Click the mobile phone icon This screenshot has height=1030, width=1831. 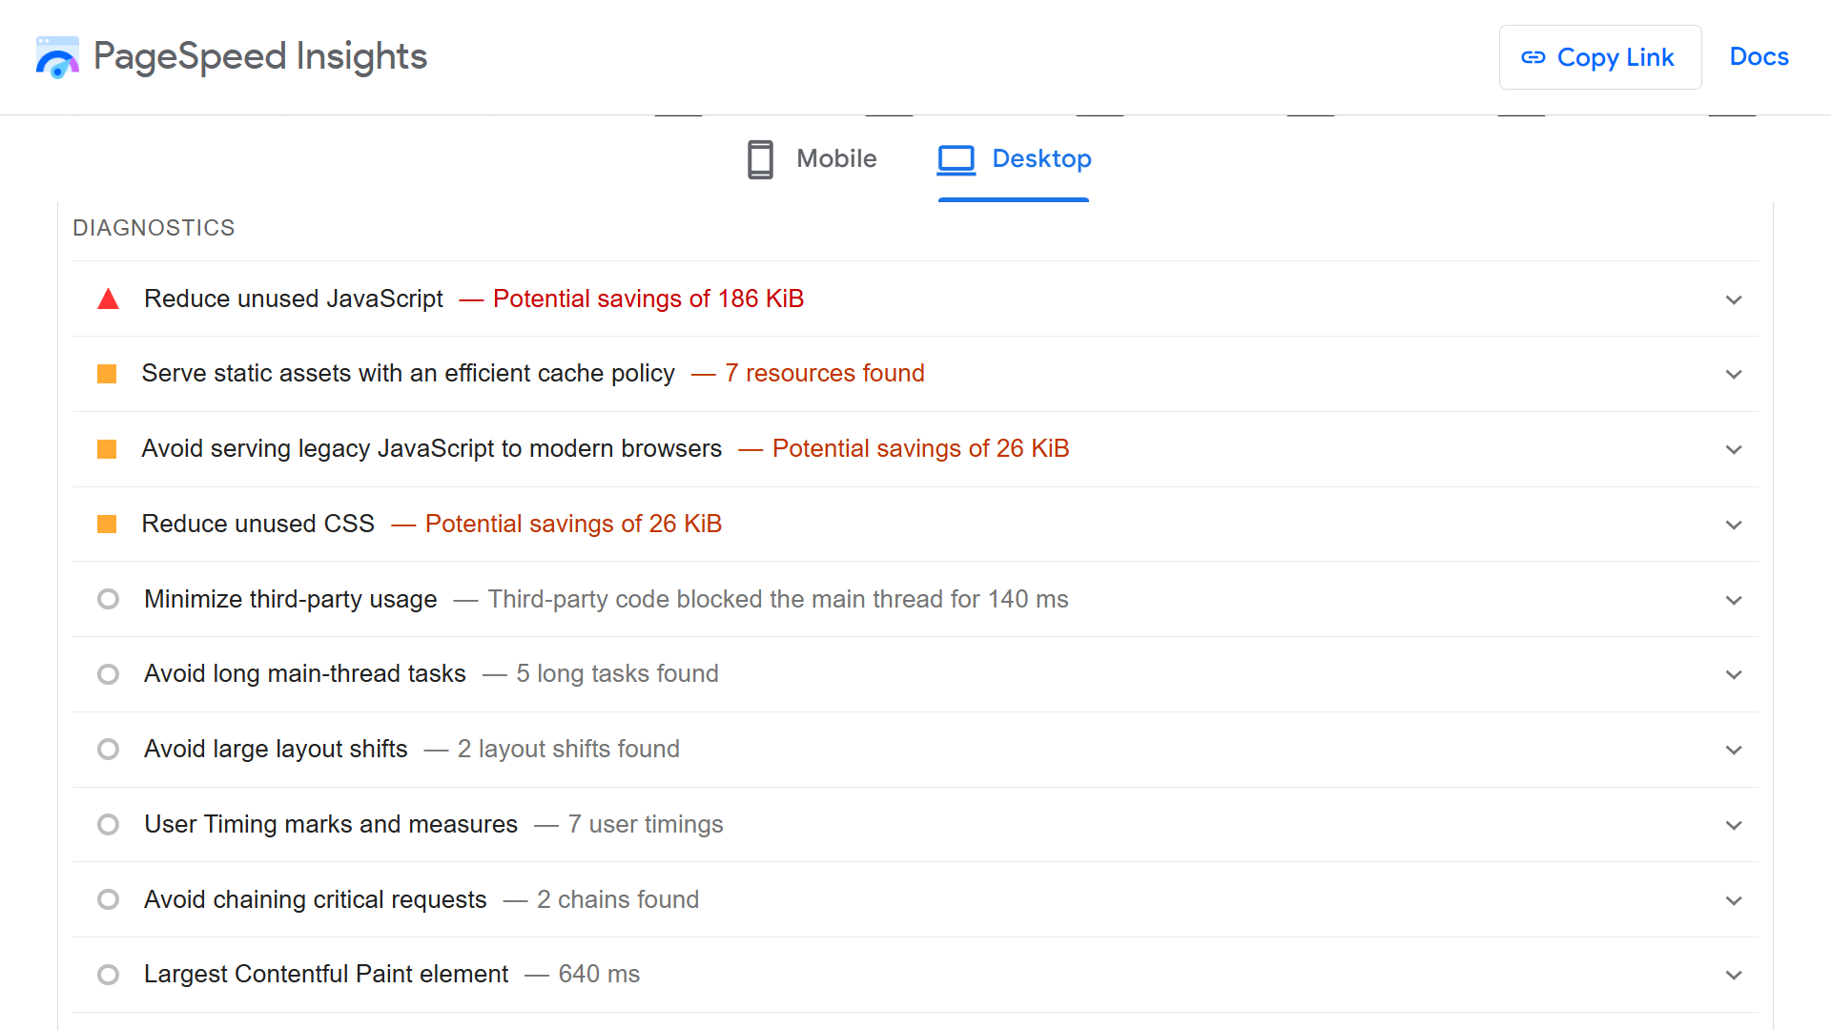click(x=760, y=159)
